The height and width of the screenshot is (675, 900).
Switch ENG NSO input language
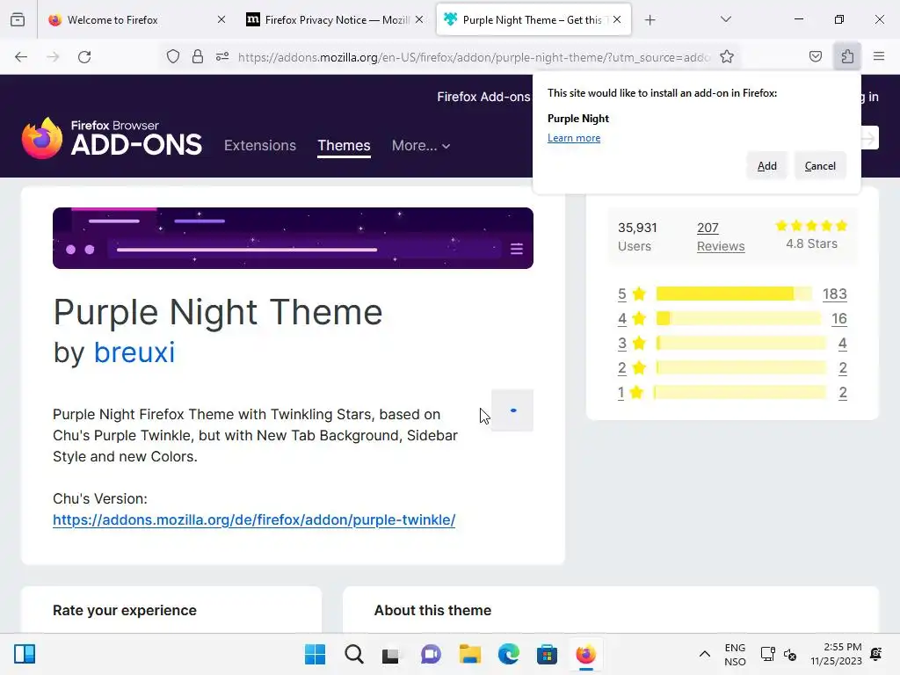735,654
